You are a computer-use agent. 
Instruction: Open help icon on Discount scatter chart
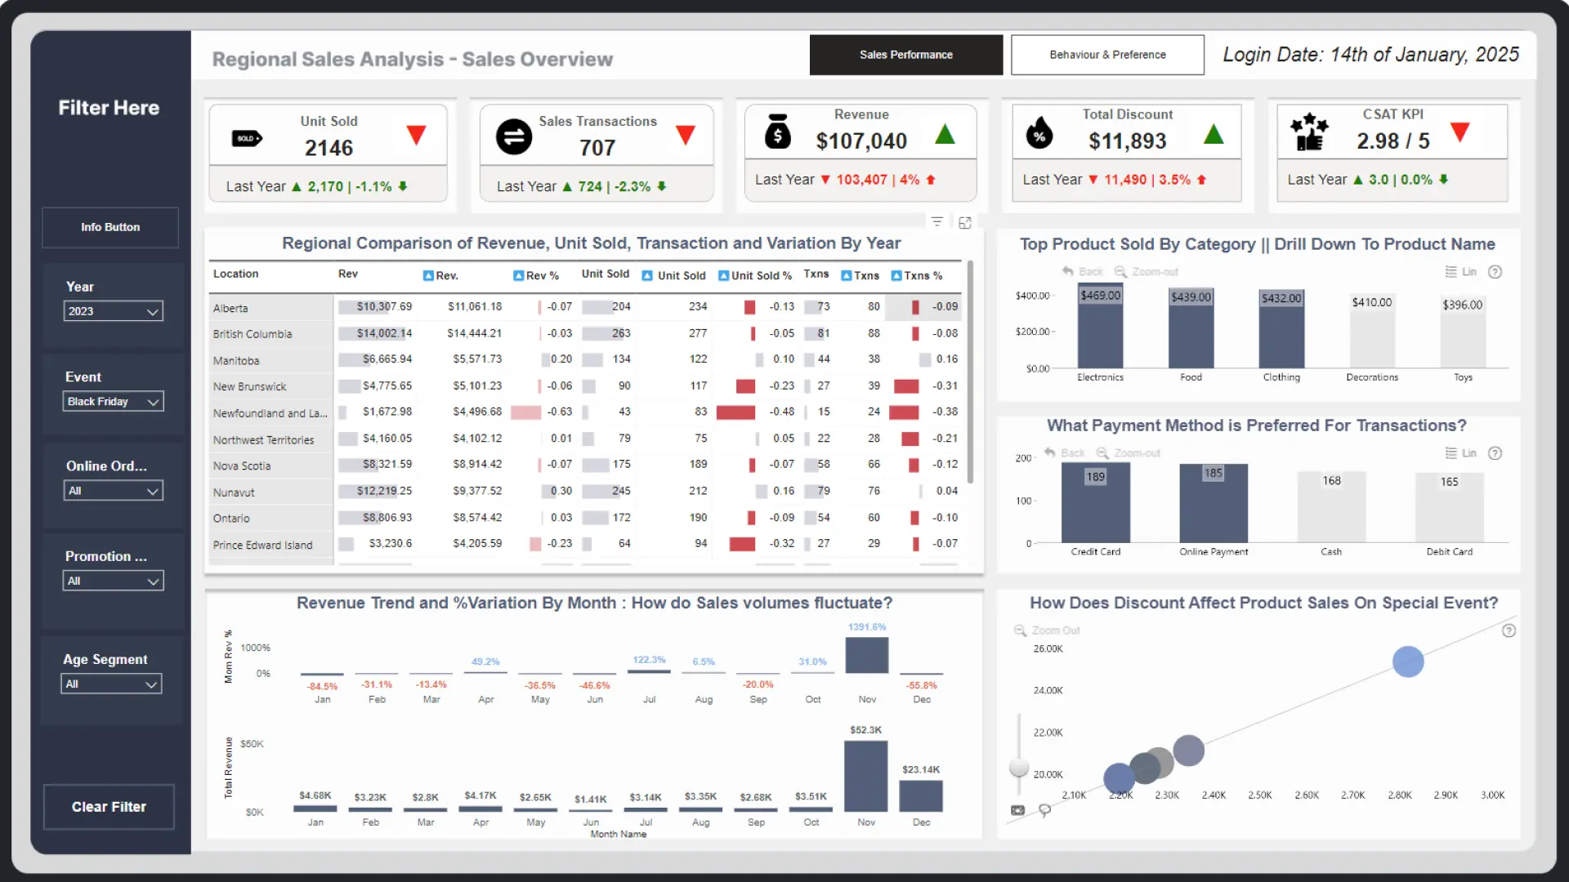coord(1509,630)
